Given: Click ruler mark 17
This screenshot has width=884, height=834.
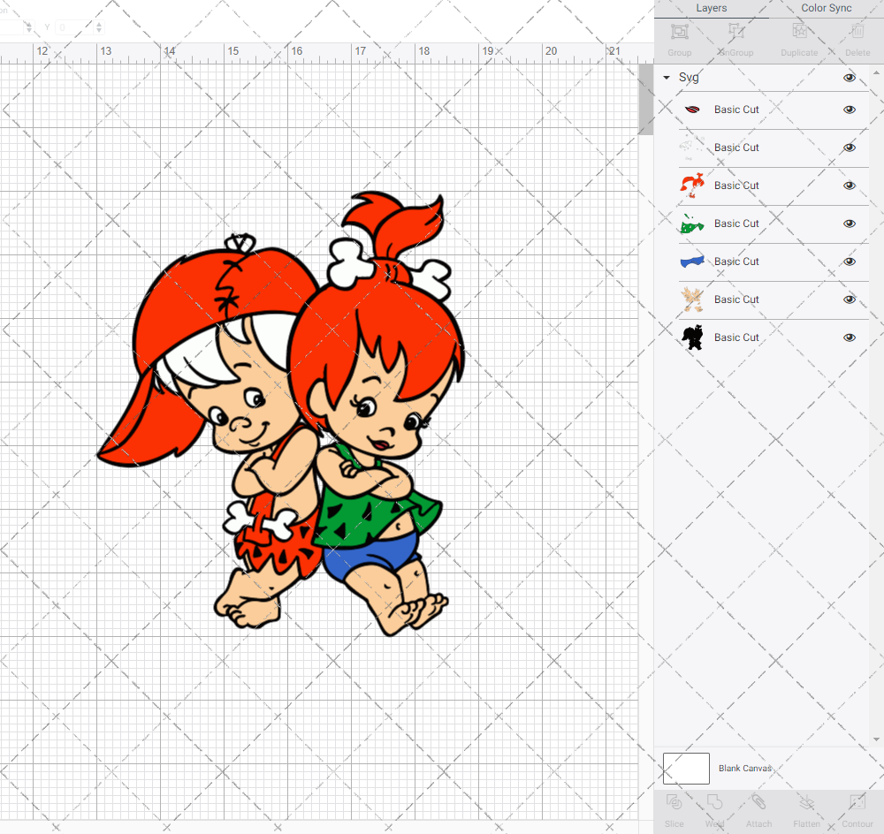Looking at the screenshot, I should pyautogui.click(x=361, y=50).
